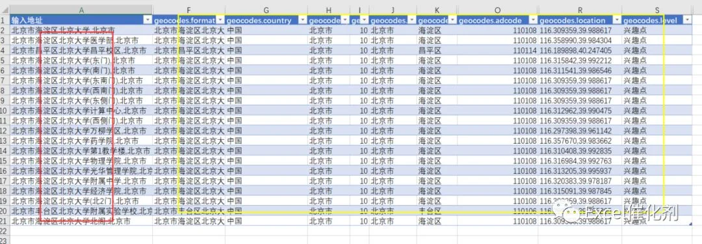Select empty row 22 header
702x244 pixels.
tap(5, 230)
